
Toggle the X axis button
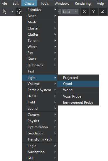(85, 11)
